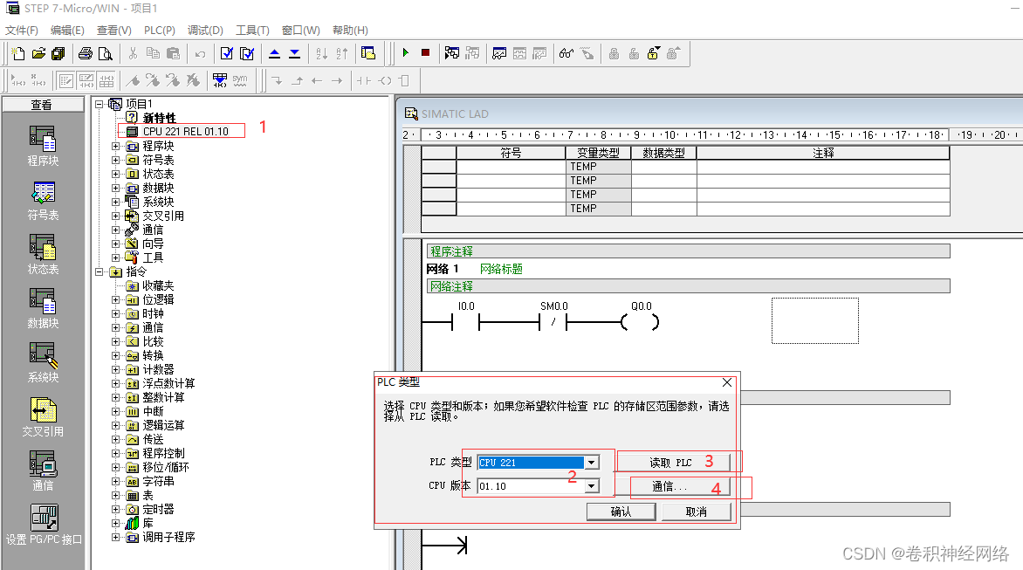This screenshot has width=1023, height=570.
Task: Cancel the dialog with 取消
Action: pyautogui.click(x=697, y=512)
